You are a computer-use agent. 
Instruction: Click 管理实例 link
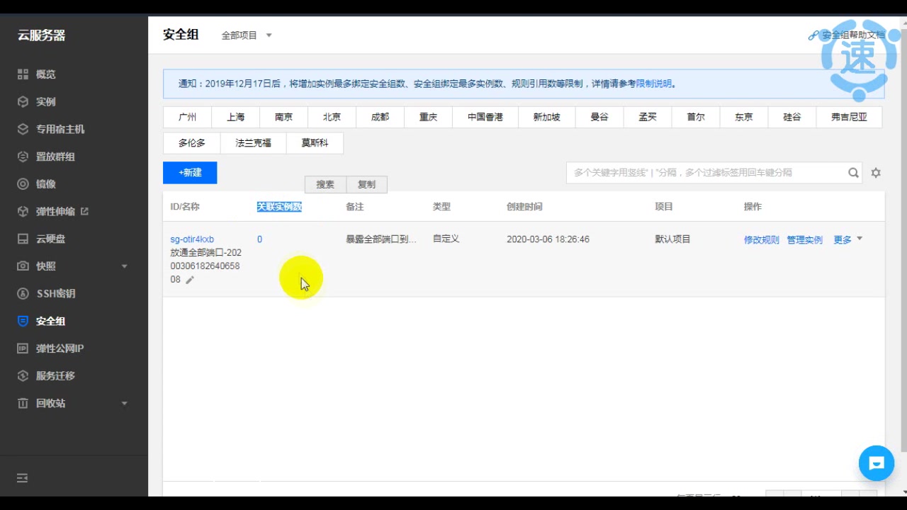(x=805, y=240)
